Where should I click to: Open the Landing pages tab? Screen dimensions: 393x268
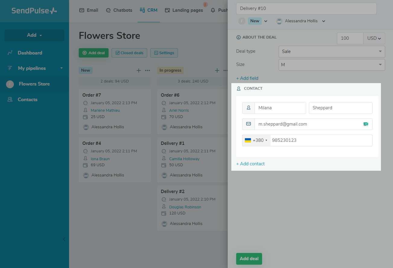pos(184,10)
